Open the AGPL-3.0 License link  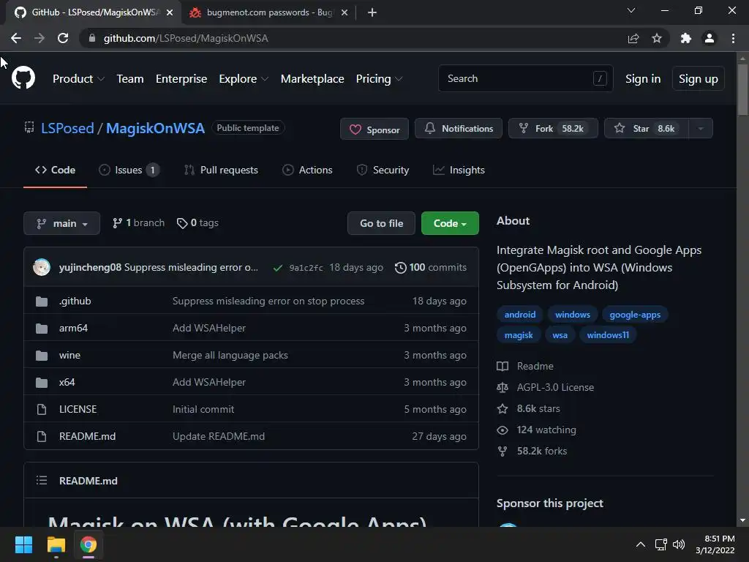tap(555, 388)
